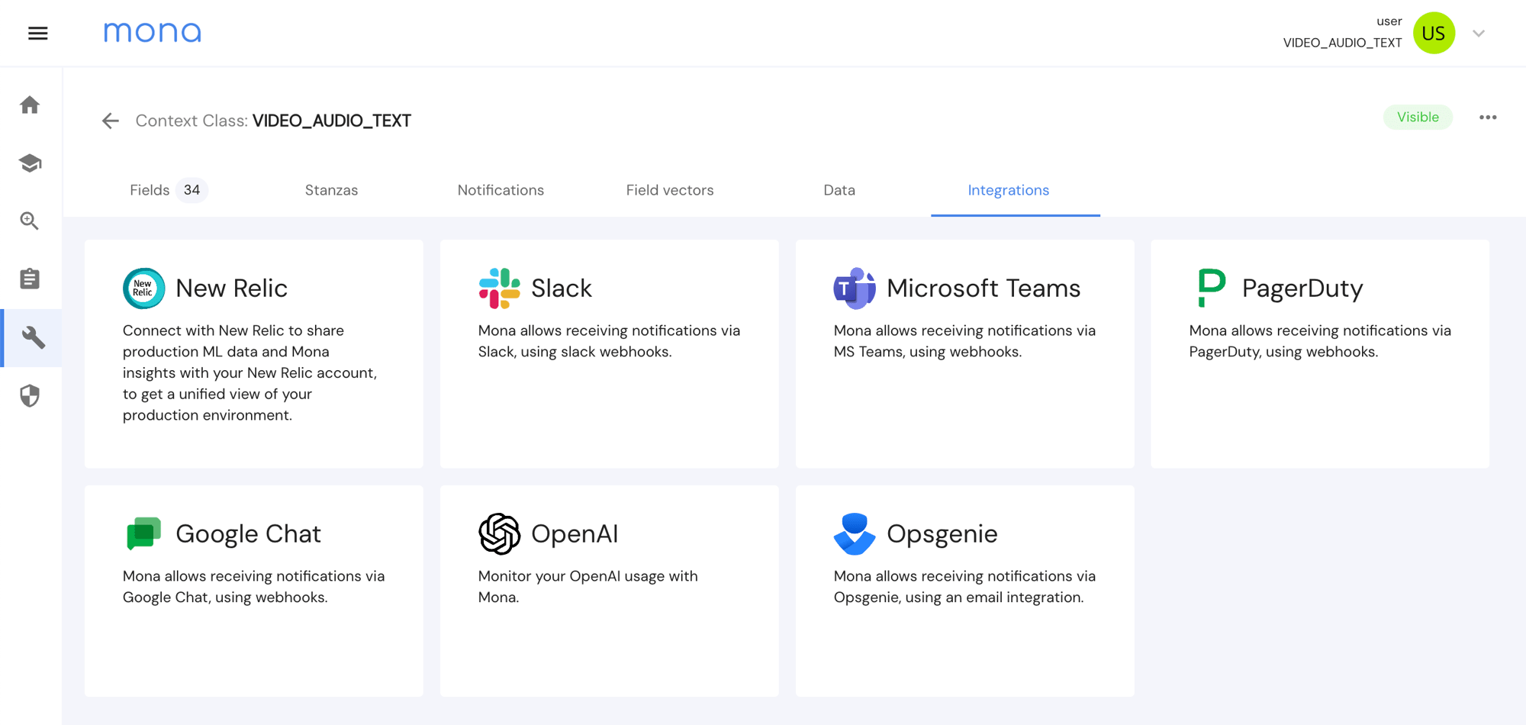Screen dimensions: 1526x725
Task: Click 'Opsgenie, using an email integration' description
Action: click(x=964, y=587)
